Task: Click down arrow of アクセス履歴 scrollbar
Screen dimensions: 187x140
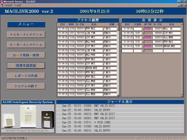Action: point(118,96)
